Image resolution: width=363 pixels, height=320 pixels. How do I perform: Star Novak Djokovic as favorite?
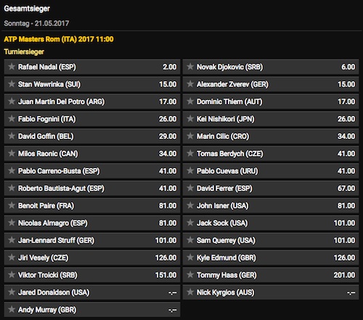(x=190, y=67)
